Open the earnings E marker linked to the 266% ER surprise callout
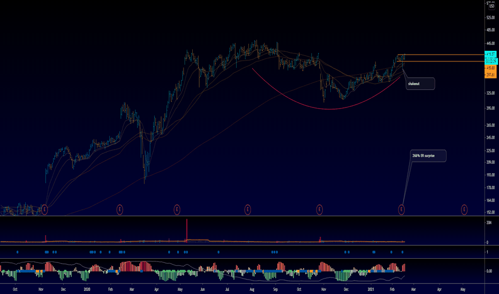 (402, 210)
